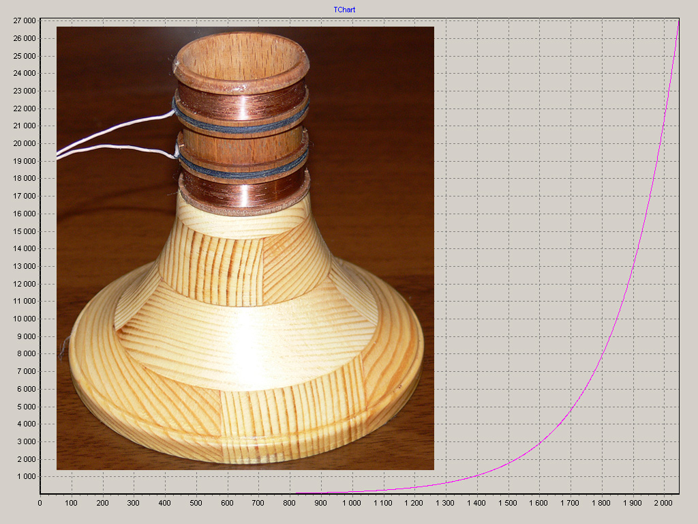Click X-axis label 1 800
The image size is (698, 524).
coord(601,503)
